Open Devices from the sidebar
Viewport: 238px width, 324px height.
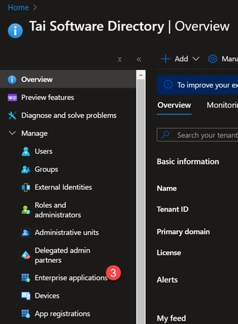pos(47,295)
